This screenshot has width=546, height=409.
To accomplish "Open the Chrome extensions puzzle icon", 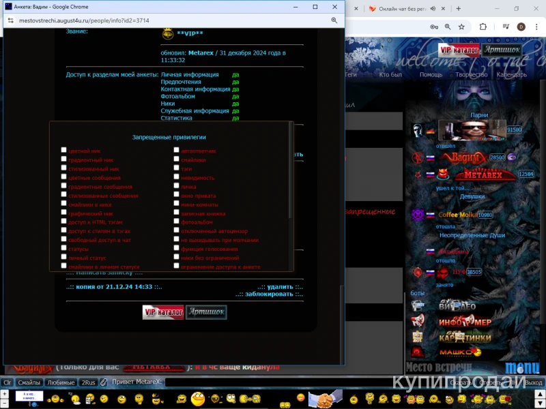I will pos(483,27).
